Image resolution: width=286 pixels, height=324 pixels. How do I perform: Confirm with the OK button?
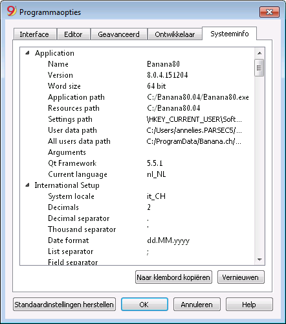(144, 305)
